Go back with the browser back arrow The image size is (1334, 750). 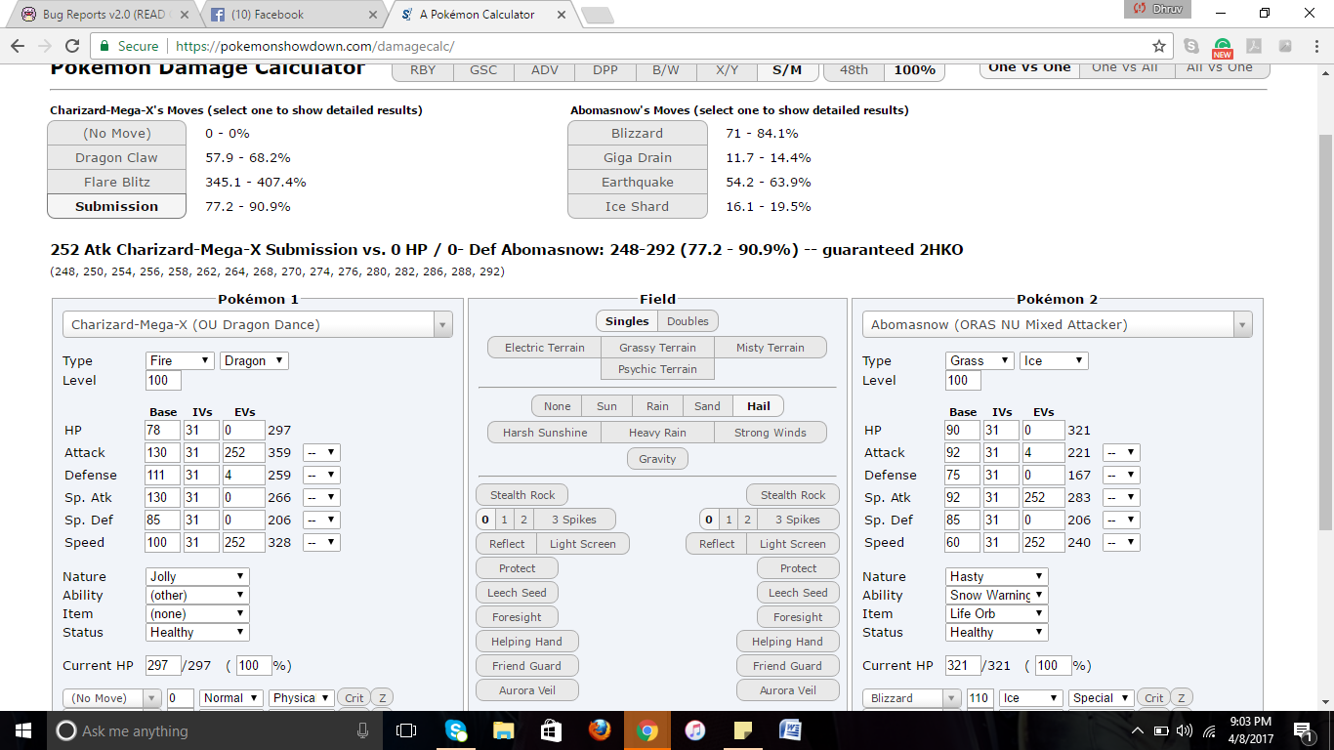coord(17,46)
